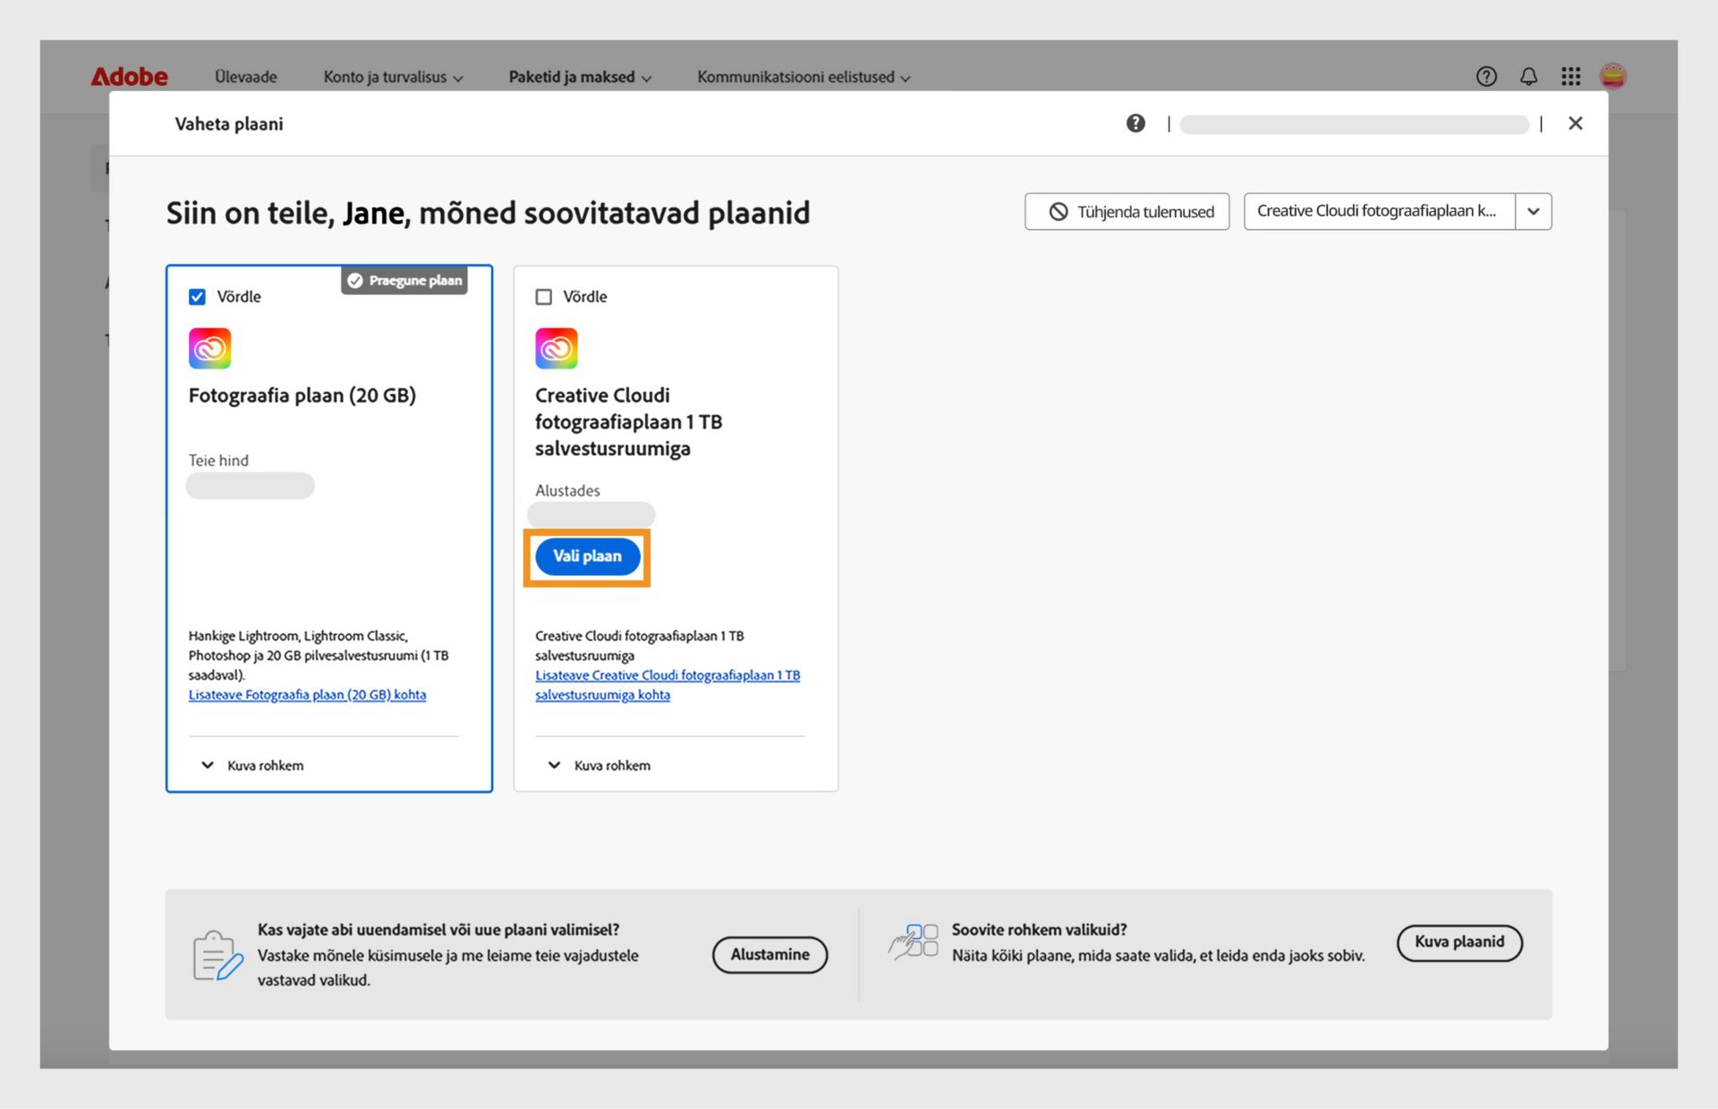Go to Ülevaade tab
Screen dimensions: 1718x1109
pos(246,77)
